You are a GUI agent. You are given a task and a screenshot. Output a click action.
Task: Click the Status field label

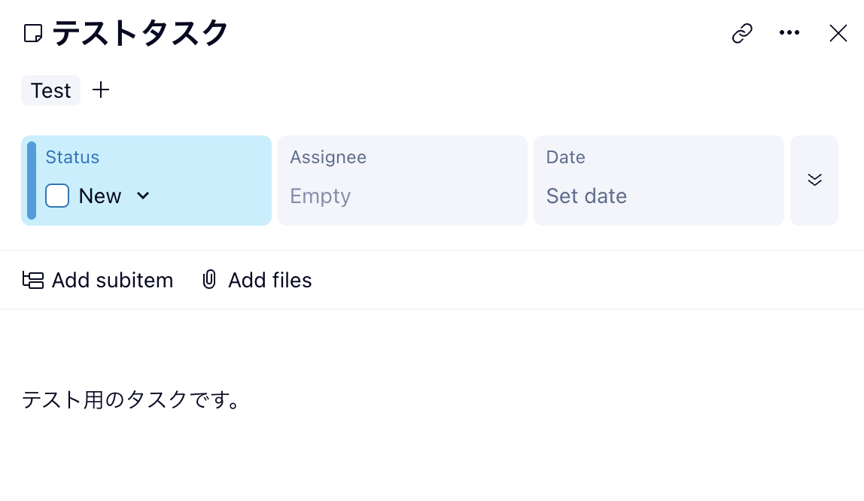tap(72, 157)
